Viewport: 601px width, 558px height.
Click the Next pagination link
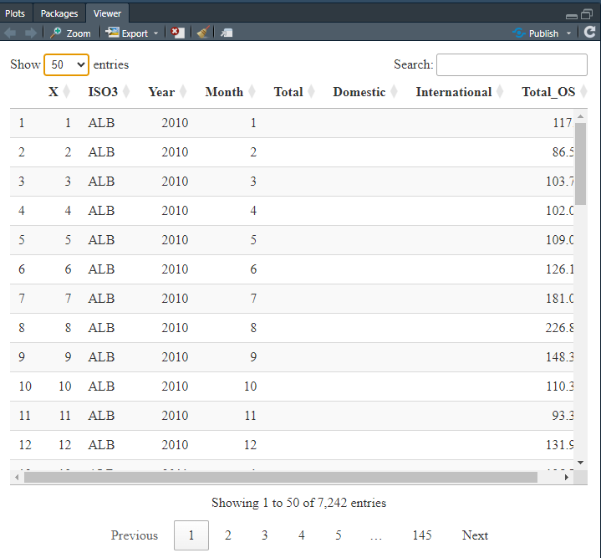[x=475, y=535]
